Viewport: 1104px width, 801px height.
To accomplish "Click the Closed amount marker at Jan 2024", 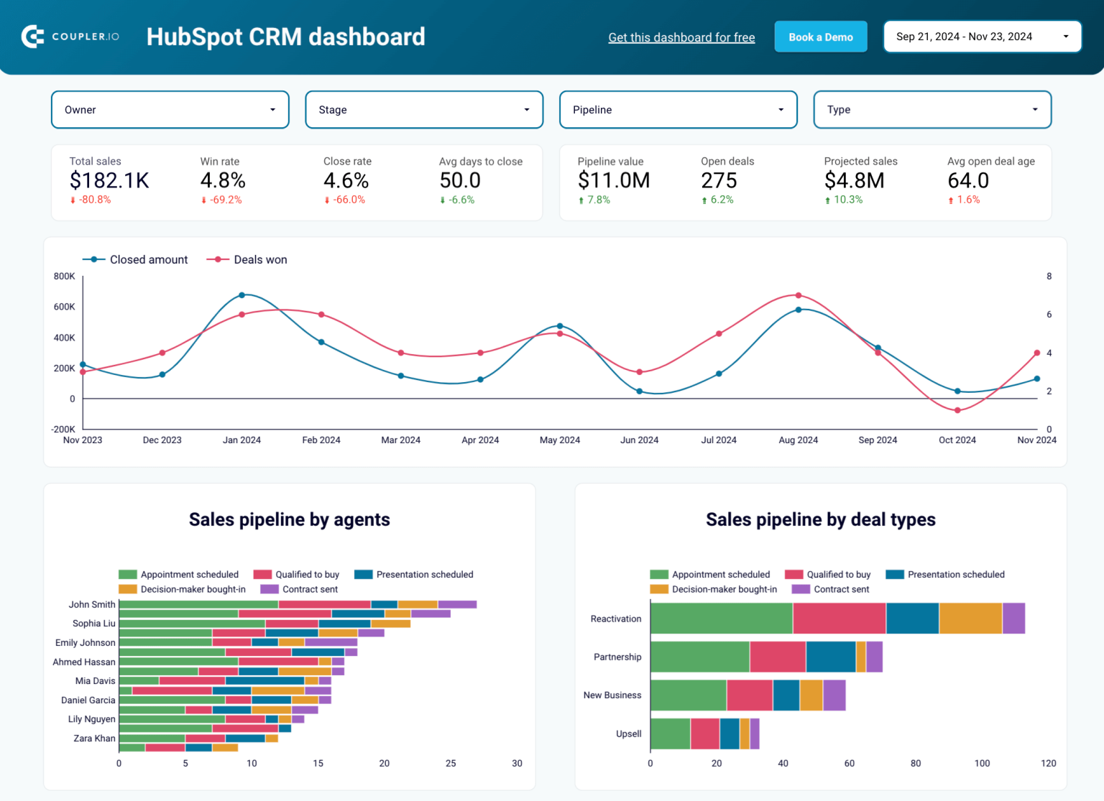I will tap(241, 295).
